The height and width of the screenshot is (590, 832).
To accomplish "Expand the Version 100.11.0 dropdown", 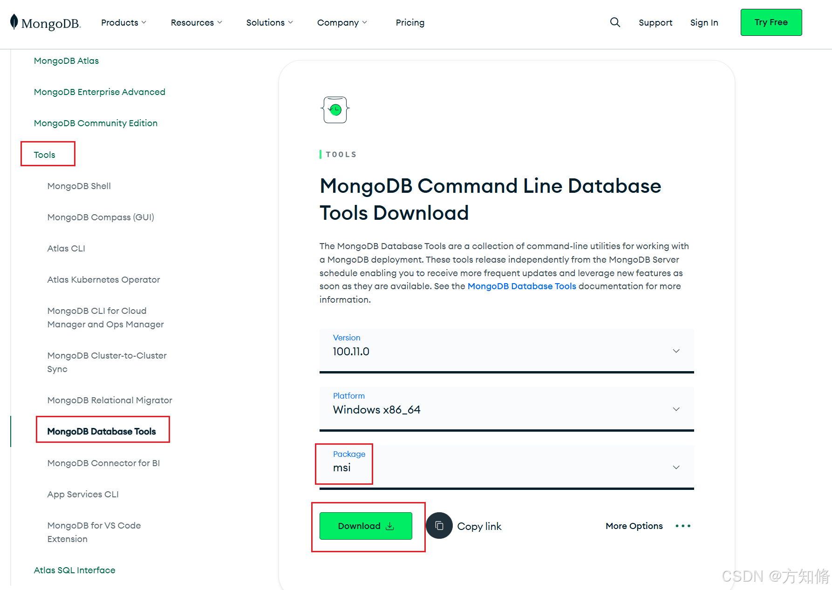I will coord(676,351).
